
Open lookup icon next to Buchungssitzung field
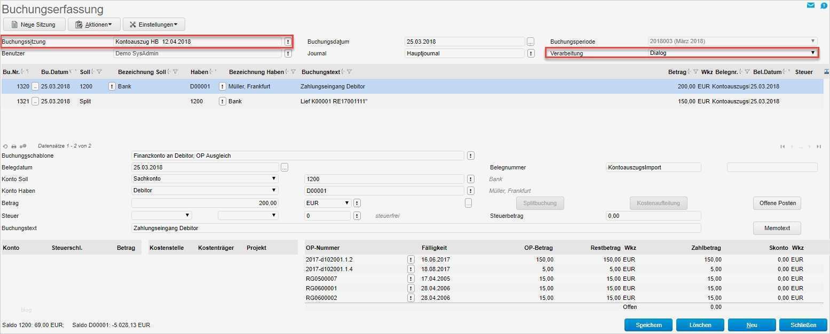[288, 42]
